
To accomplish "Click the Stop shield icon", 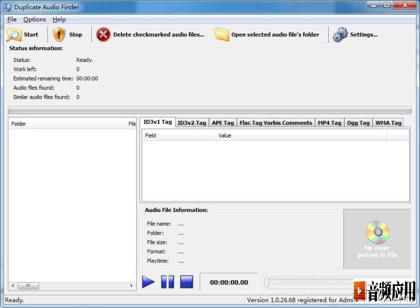I will [x=59, y=35].
